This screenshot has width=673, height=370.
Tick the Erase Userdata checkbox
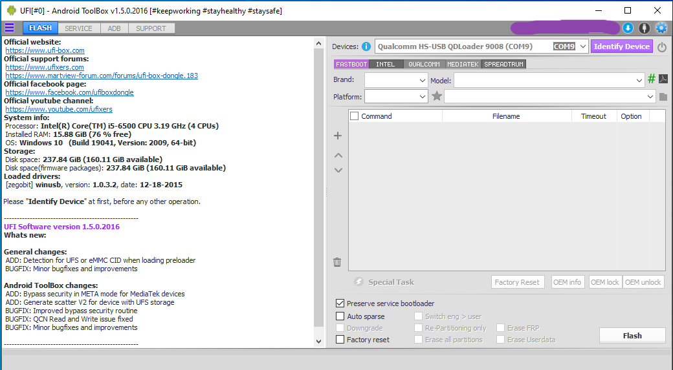click(x=500, y=339)
